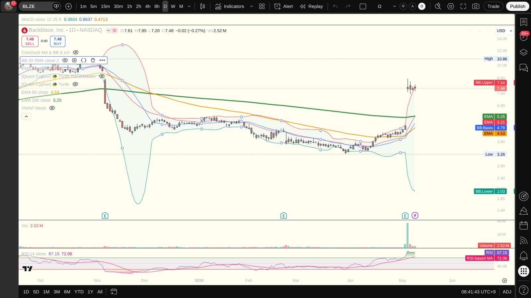
Task: Open the object tree layers icon
Action: [524, 52]
